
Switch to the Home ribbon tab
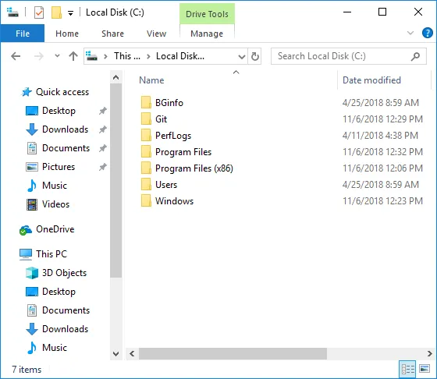click(x=67, y=34)
